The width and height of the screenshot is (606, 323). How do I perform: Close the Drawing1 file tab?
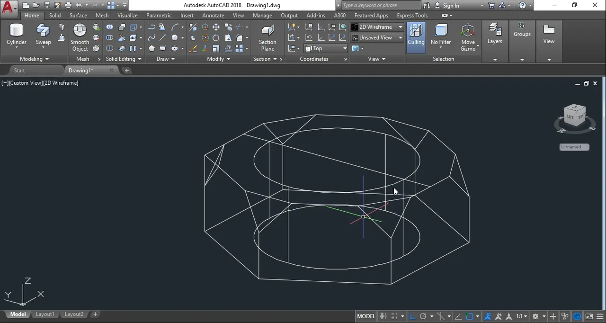pyautogui.click(x=111, y=70)
